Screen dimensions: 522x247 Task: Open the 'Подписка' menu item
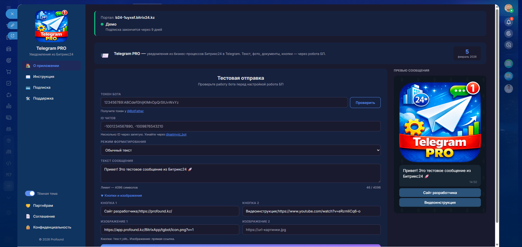point(51,88)
